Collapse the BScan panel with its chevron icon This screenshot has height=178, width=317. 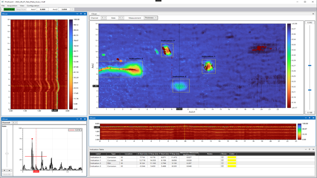[x=77, y=14]
